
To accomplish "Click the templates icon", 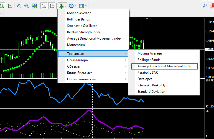I will (x=81, y=6).
